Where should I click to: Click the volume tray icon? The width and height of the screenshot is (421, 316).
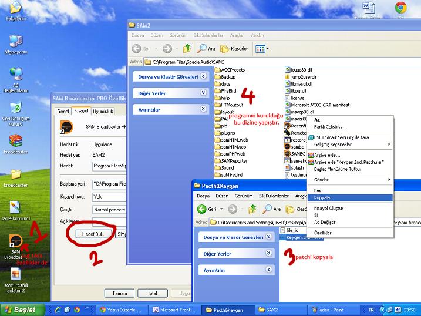[398, 310]
